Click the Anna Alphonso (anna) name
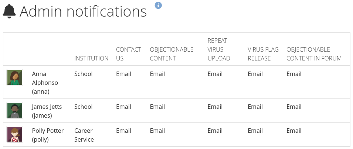 point(45,83)
